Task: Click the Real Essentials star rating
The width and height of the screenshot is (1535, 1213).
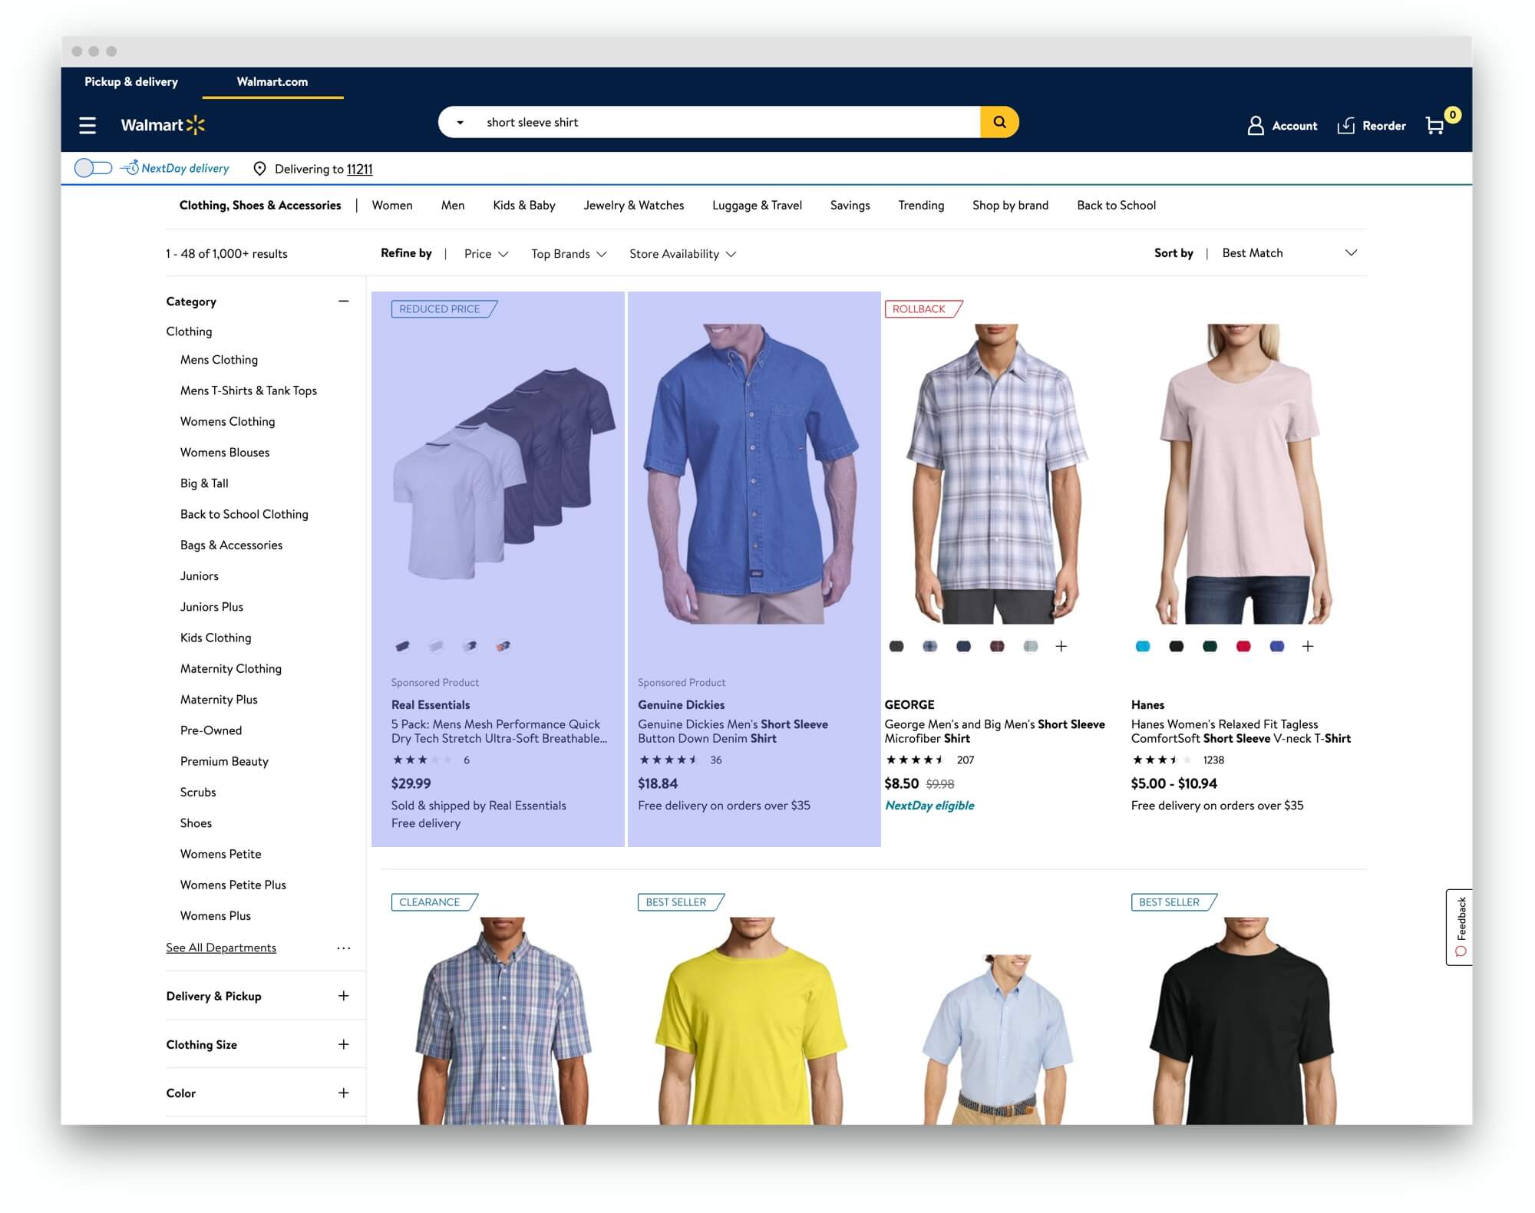Action: [x=421, y=760]
